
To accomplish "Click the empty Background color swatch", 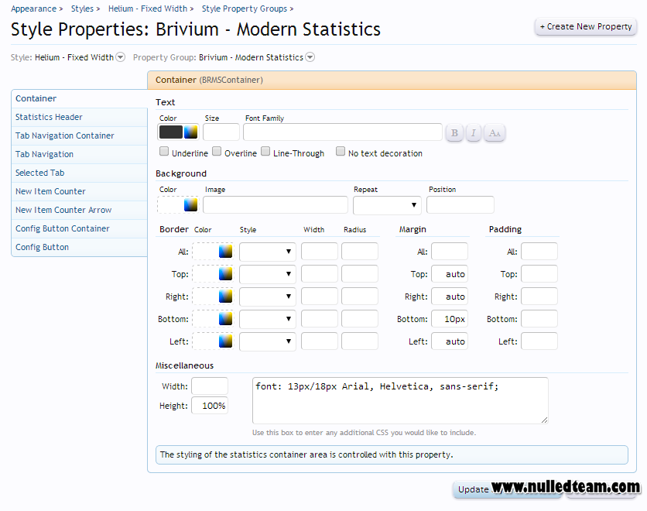I will (171, 204).
